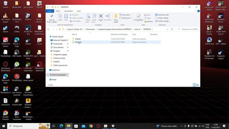Open Downloads in navigation pane
This screenshot has width=229, height=129.
tap(58, 44)
